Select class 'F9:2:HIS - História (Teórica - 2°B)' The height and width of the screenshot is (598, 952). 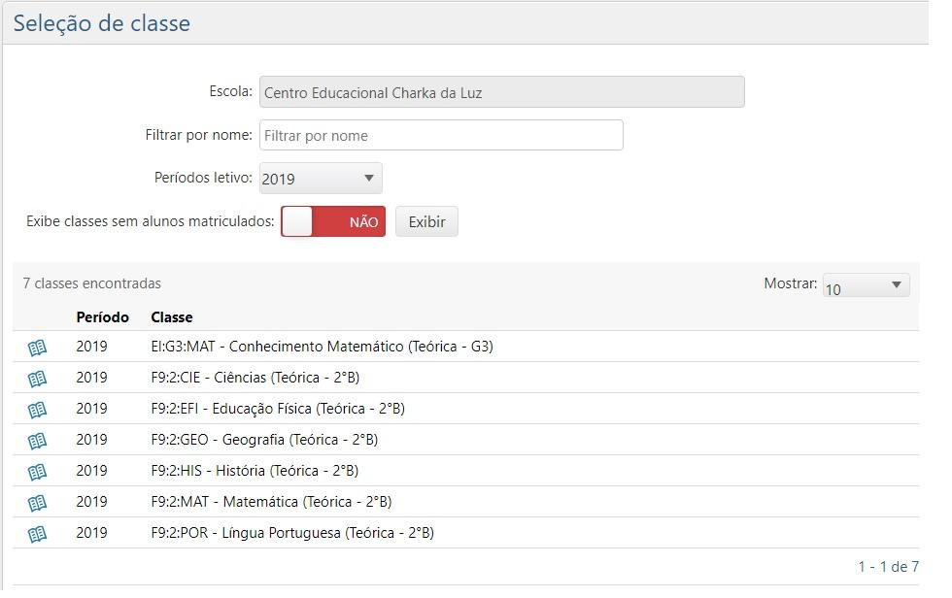255,470
